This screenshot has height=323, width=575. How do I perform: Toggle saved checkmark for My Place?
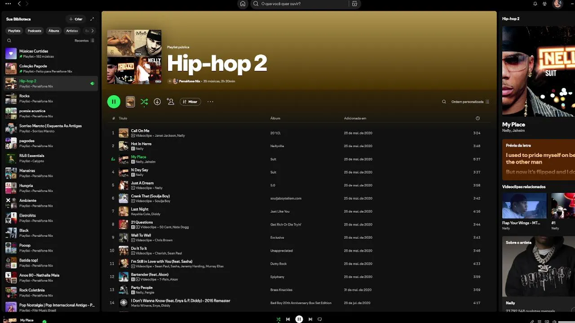44,321
